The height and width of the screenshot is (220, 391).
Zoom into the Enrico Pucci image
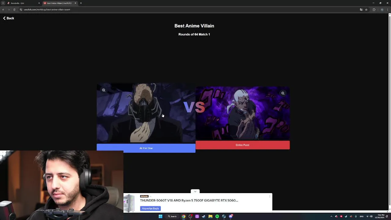tap(283, 93)
